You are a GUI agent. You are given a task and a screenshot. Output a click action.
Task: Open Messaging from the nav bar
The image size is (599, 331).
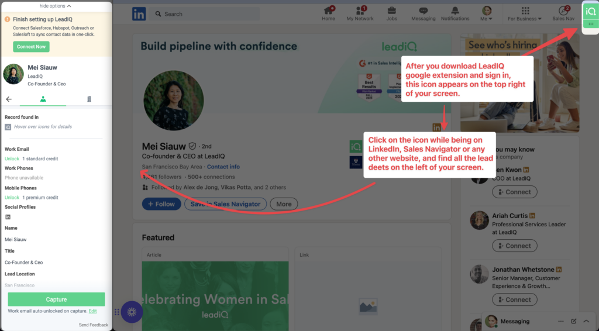(424, 14)
